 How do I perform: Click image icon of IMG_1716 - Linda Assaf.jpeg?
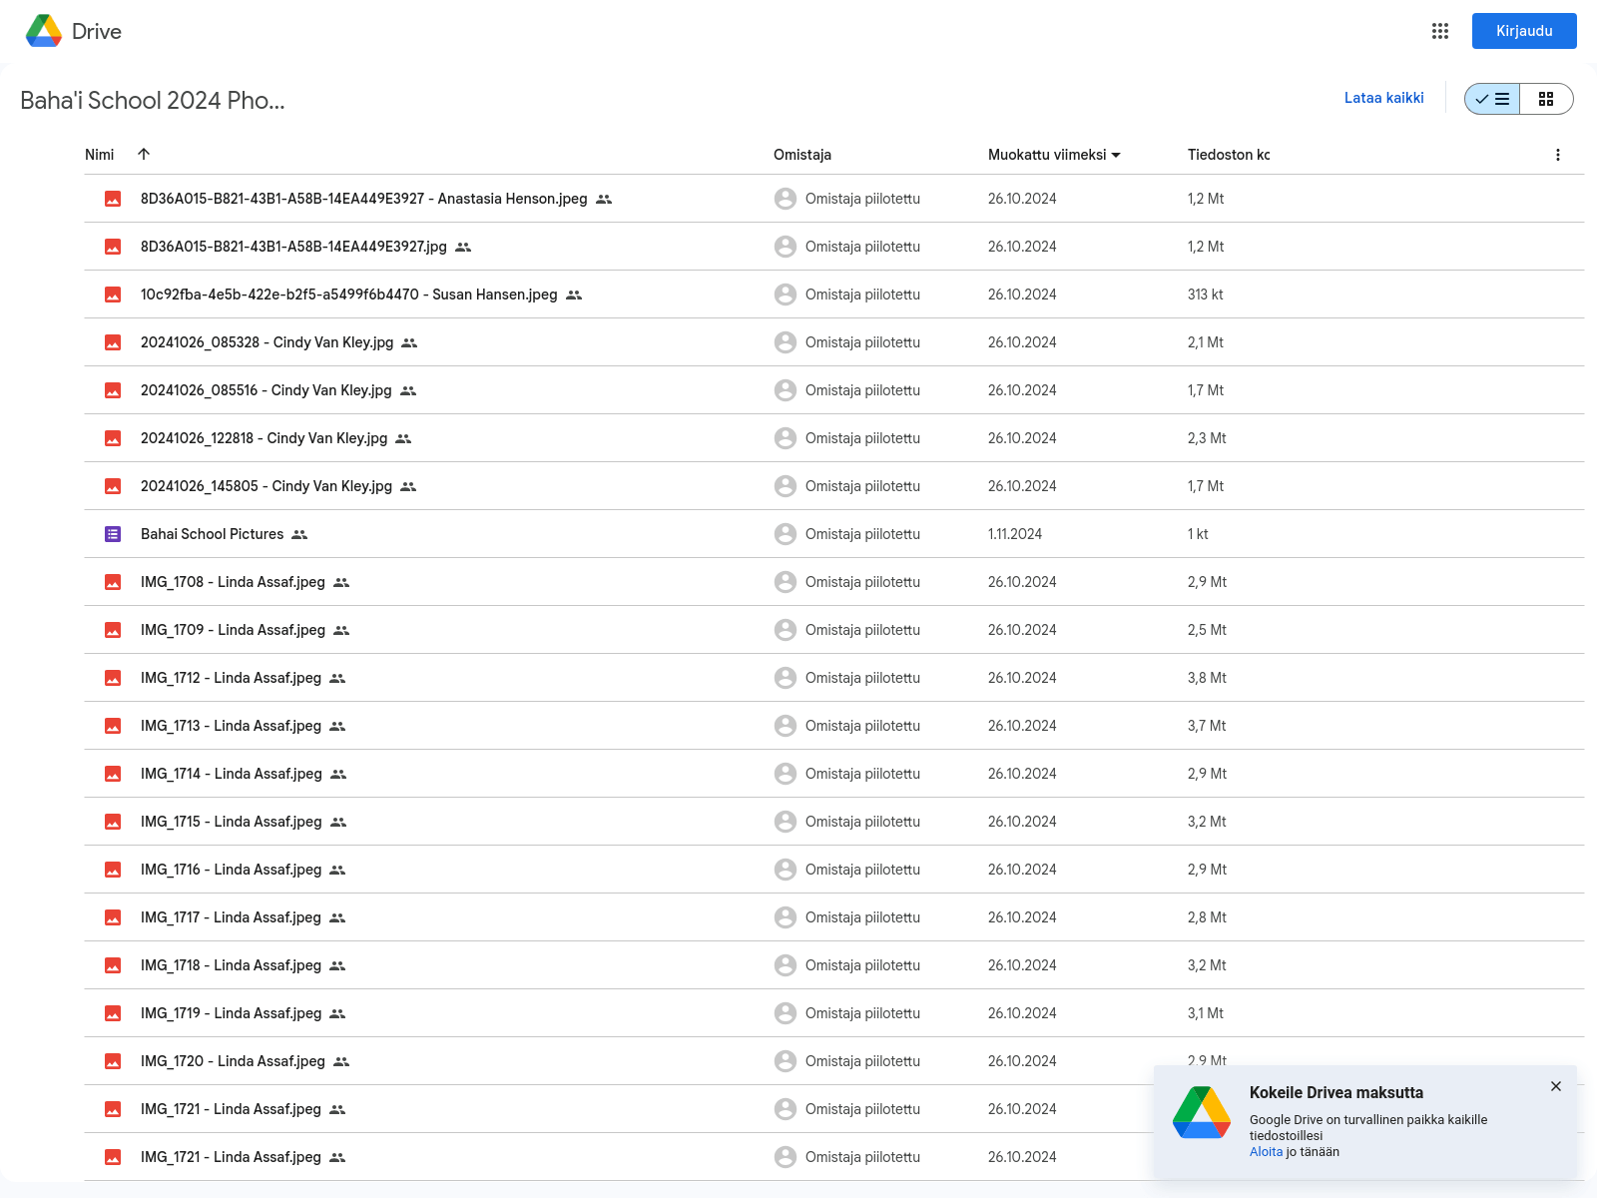(x=113, y=870)
